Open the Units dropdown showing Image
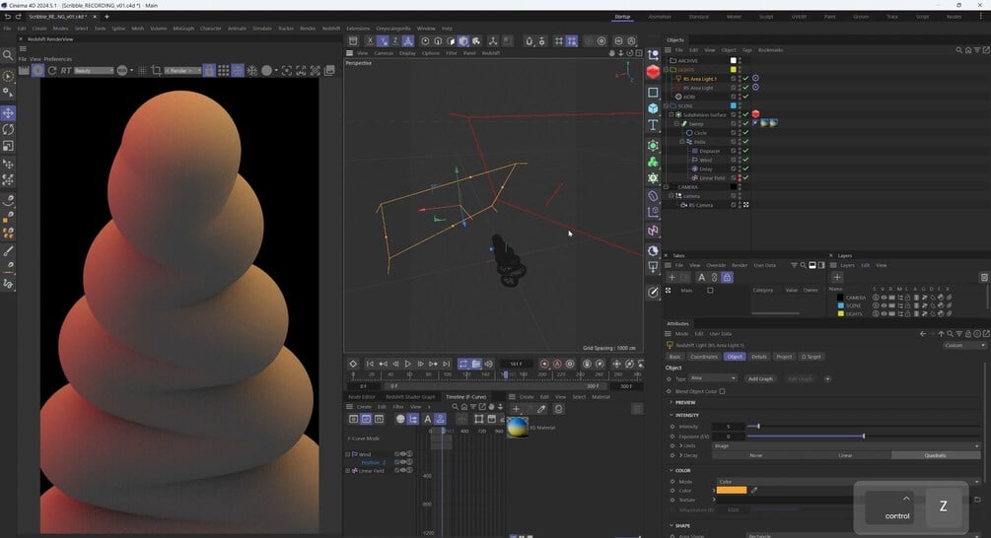 [x=846, y=445]
